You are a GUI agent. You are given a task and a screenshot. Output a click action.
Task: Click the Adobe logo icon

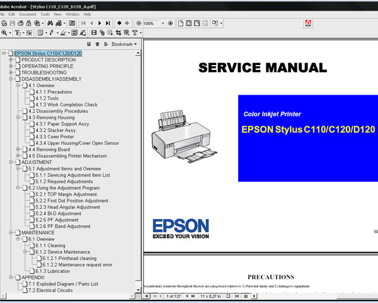click(x=308, y=23)
